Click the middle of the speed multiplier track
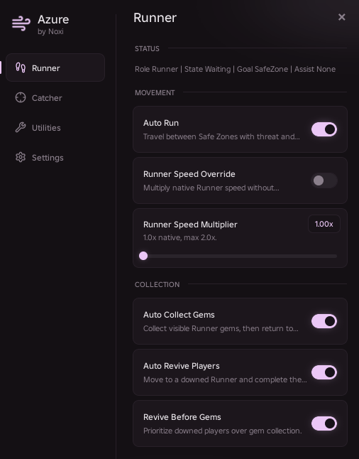Screen dimensions: 359x459 point(240,256)
